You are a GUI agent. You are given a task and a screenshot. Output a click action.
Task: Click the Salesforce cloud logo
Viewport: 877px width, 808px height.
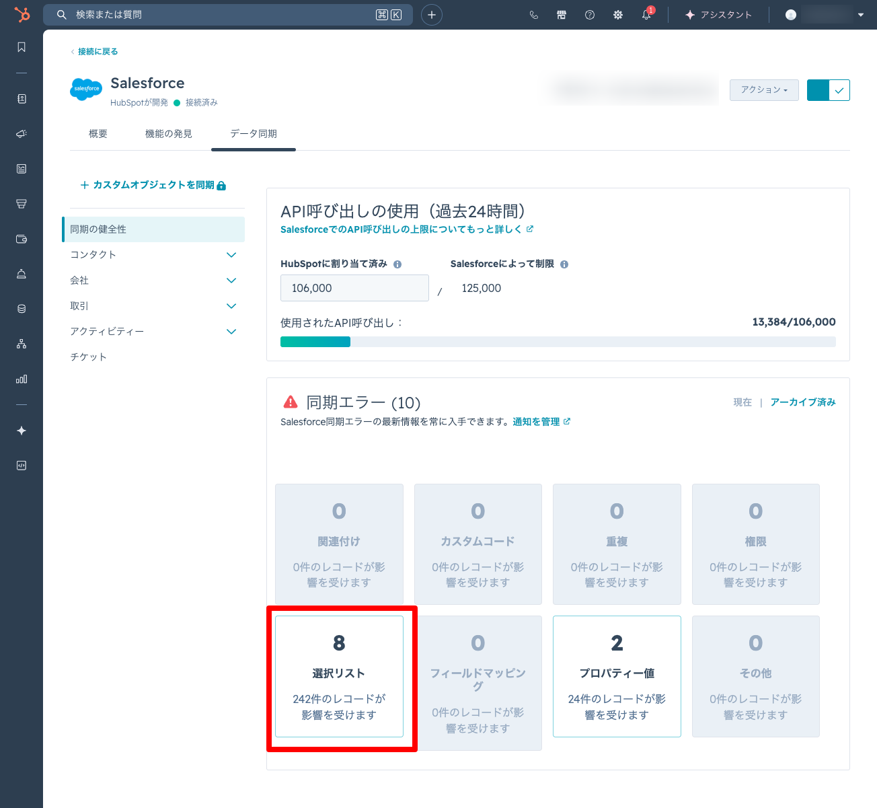pos(86,89)
